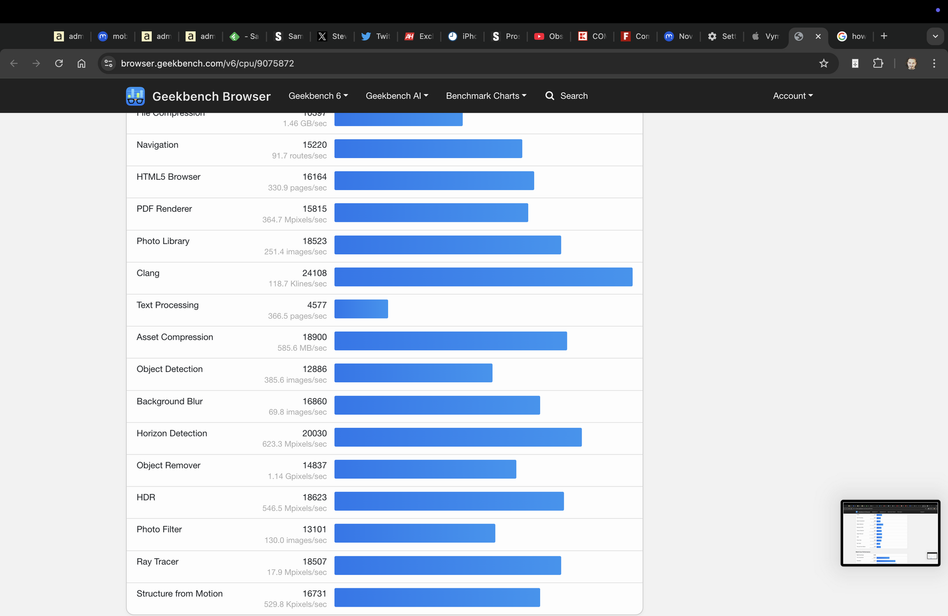Click the search magnifier icon

(550, 96)
